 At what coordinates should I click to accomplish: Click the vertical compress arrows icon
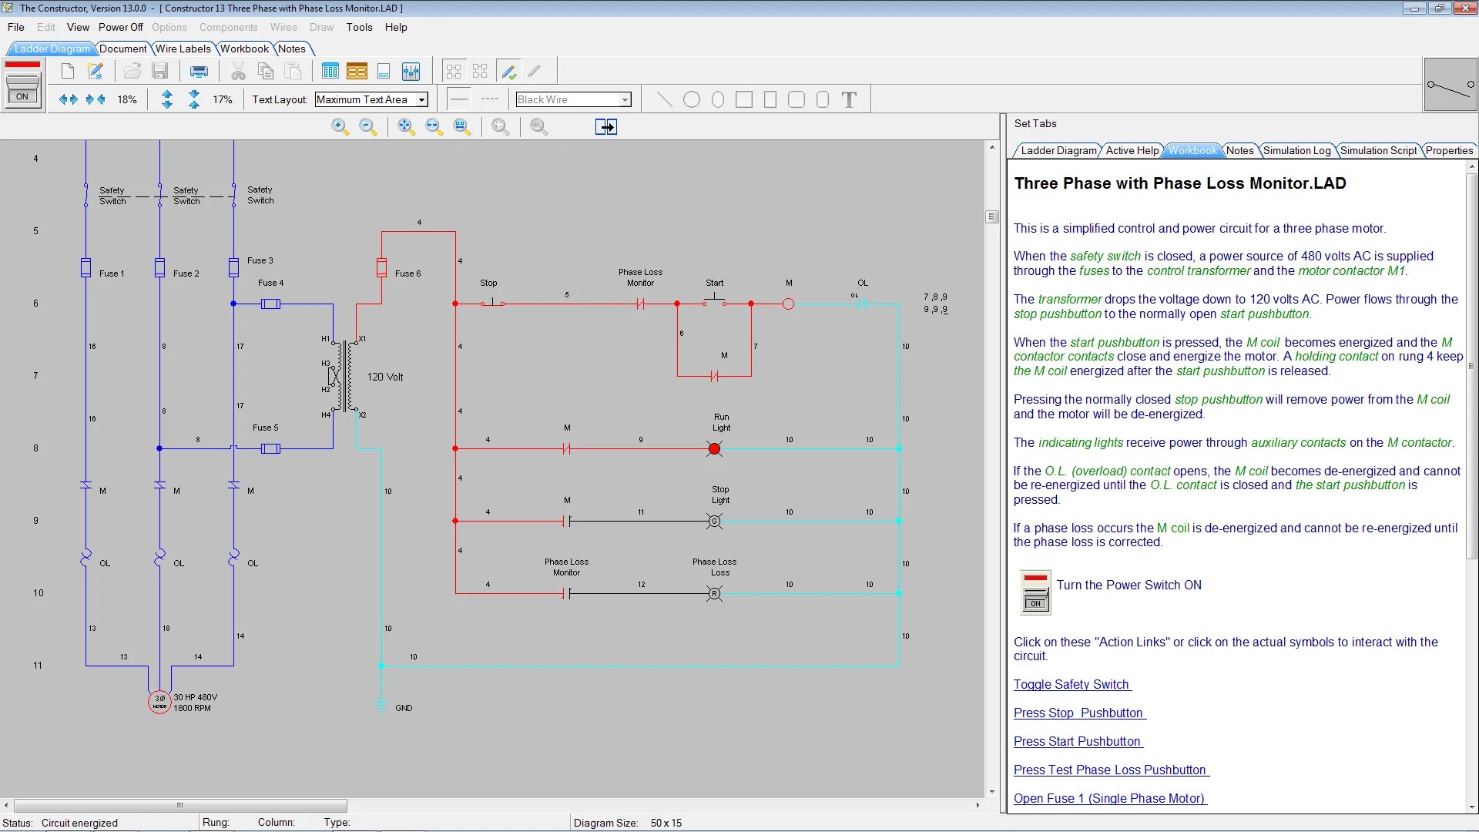coord(194,99)
